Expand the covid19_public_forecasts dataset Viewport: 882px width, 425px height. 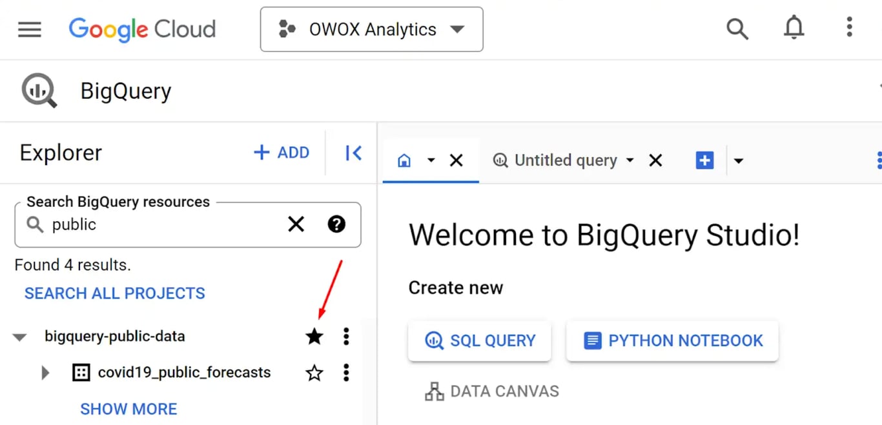[45, 373]
